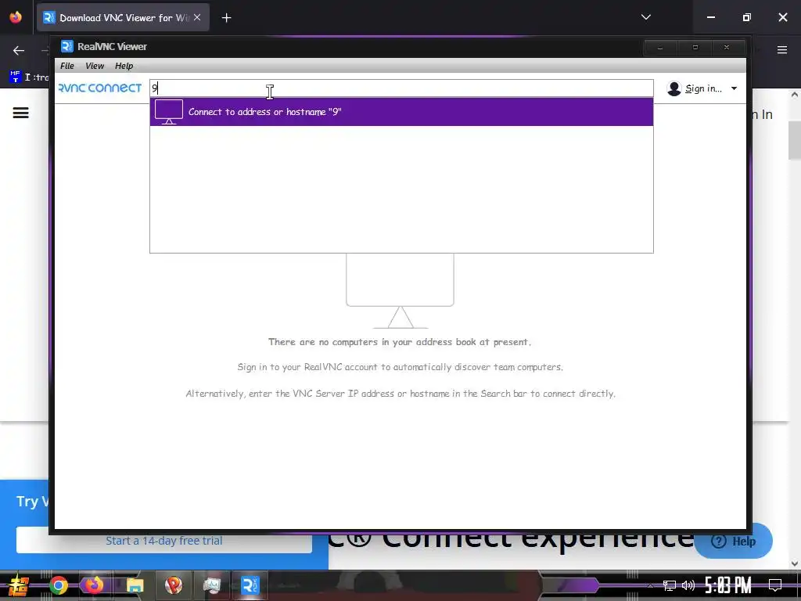Open RealVNC Viewer taskbar icon
801x601 pixels.
point(250,585)
